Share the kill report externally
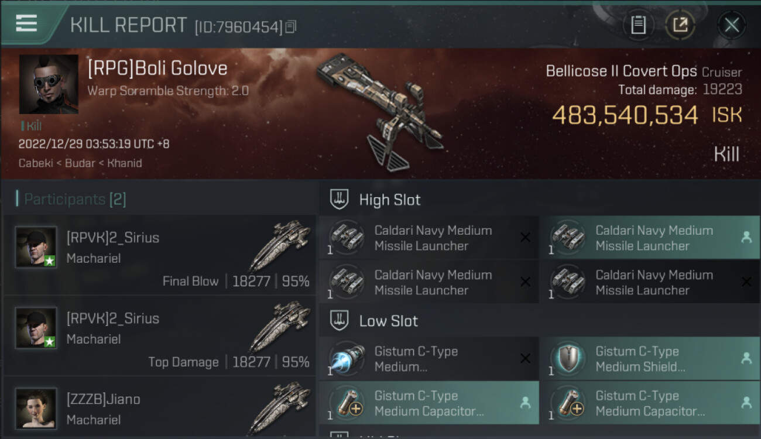 click(680, 25)
